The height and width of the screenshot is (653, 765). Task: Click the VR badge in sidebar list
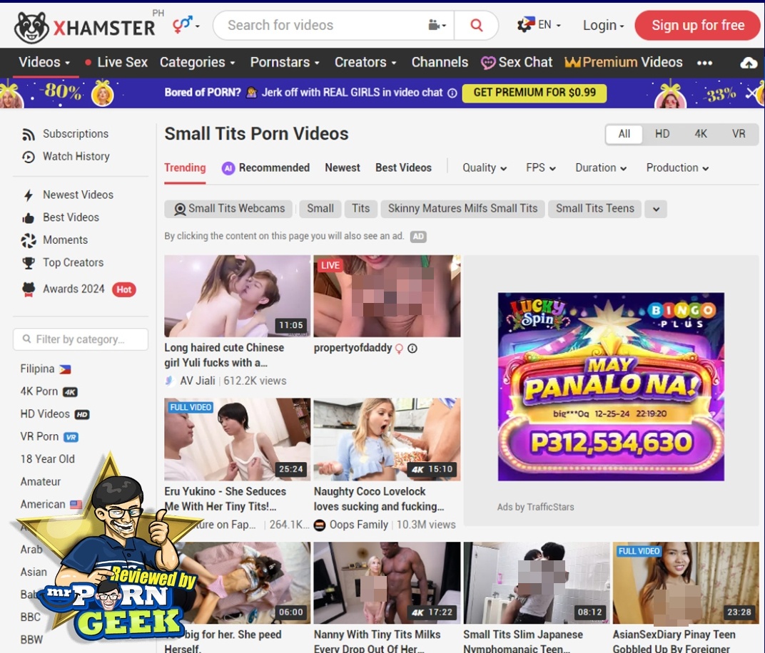coord(71,437)
